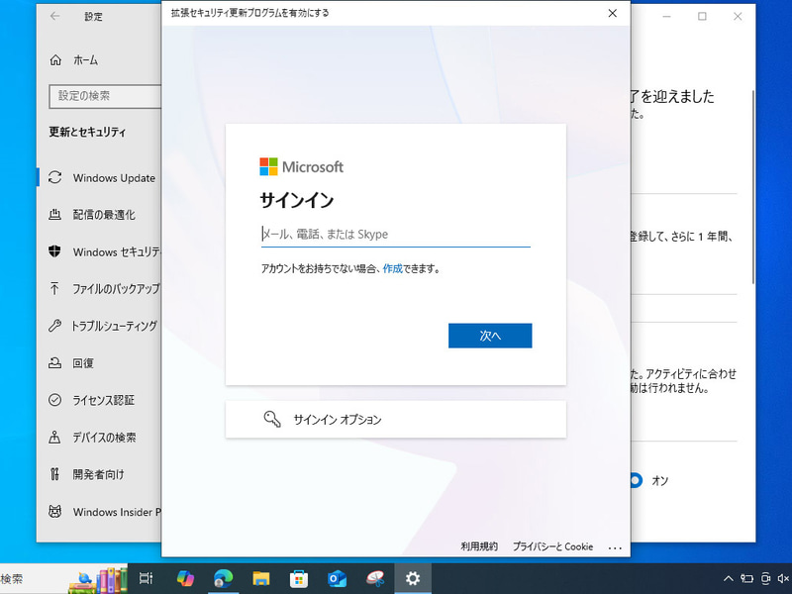792x594 pixels.
Task: Turn off the オン toggle switch
Action: point(639,480)
